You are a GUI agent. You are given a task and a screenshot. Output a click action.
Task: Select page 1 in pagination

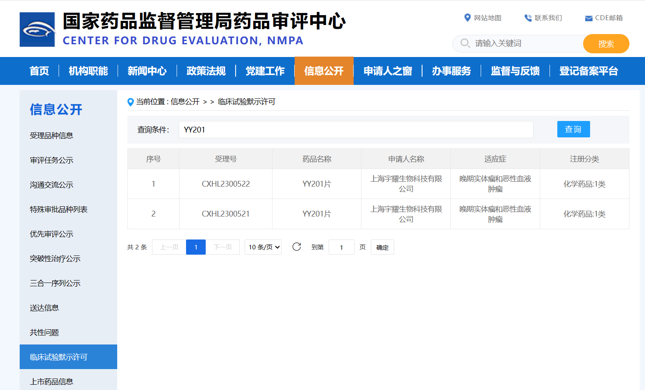[196, 247]
